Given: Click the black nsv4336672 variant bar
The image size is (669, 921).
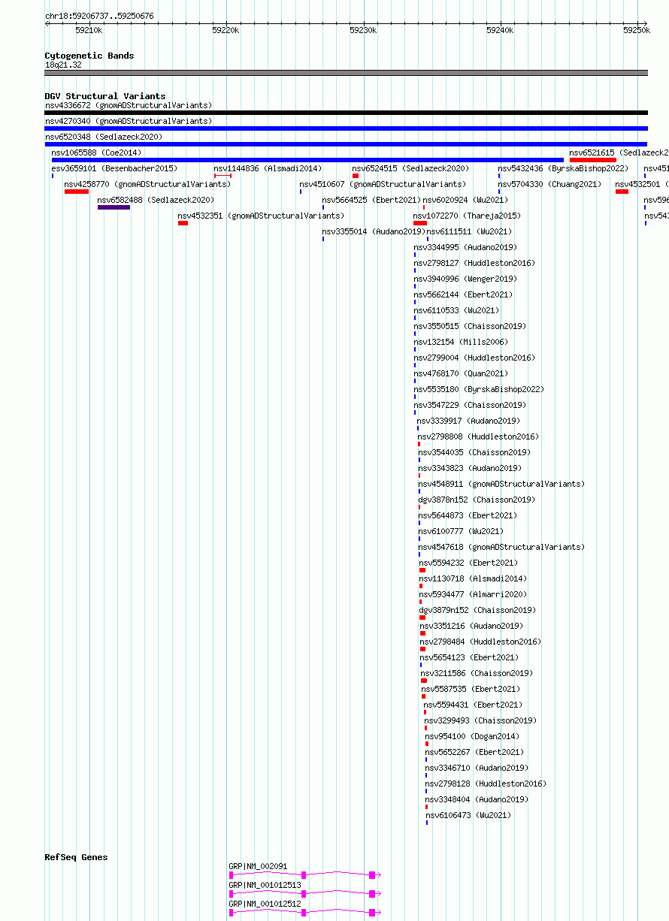Looking at the screenshot, I should click(347, 113).
